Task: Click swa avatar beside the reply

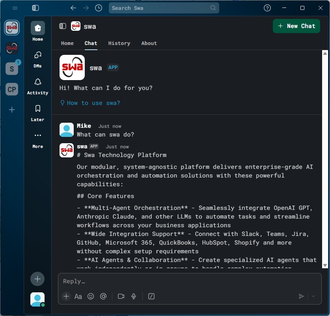Action: [67, 150]
